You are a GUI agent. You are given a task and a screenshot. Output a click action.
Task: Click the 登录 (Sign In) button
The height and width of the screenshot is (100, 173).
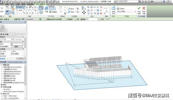click(x=152, y=1)
